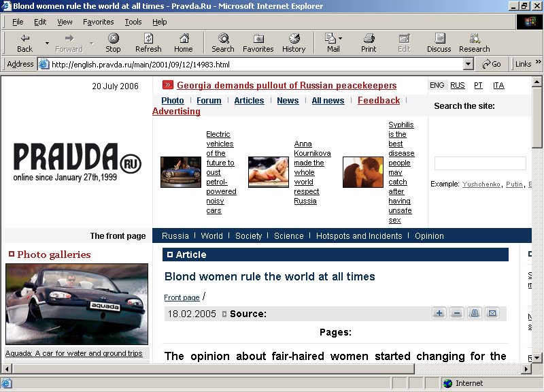Switch the site language to ITA

point(498,85)
